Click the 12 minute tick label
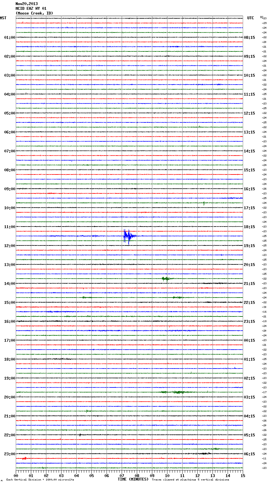 [198, 475]
